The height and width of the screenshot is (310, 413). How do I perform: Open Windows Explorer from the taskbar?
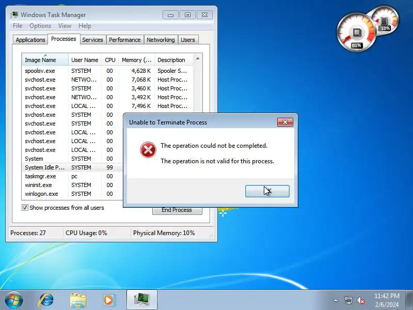[x=78, y=300]
